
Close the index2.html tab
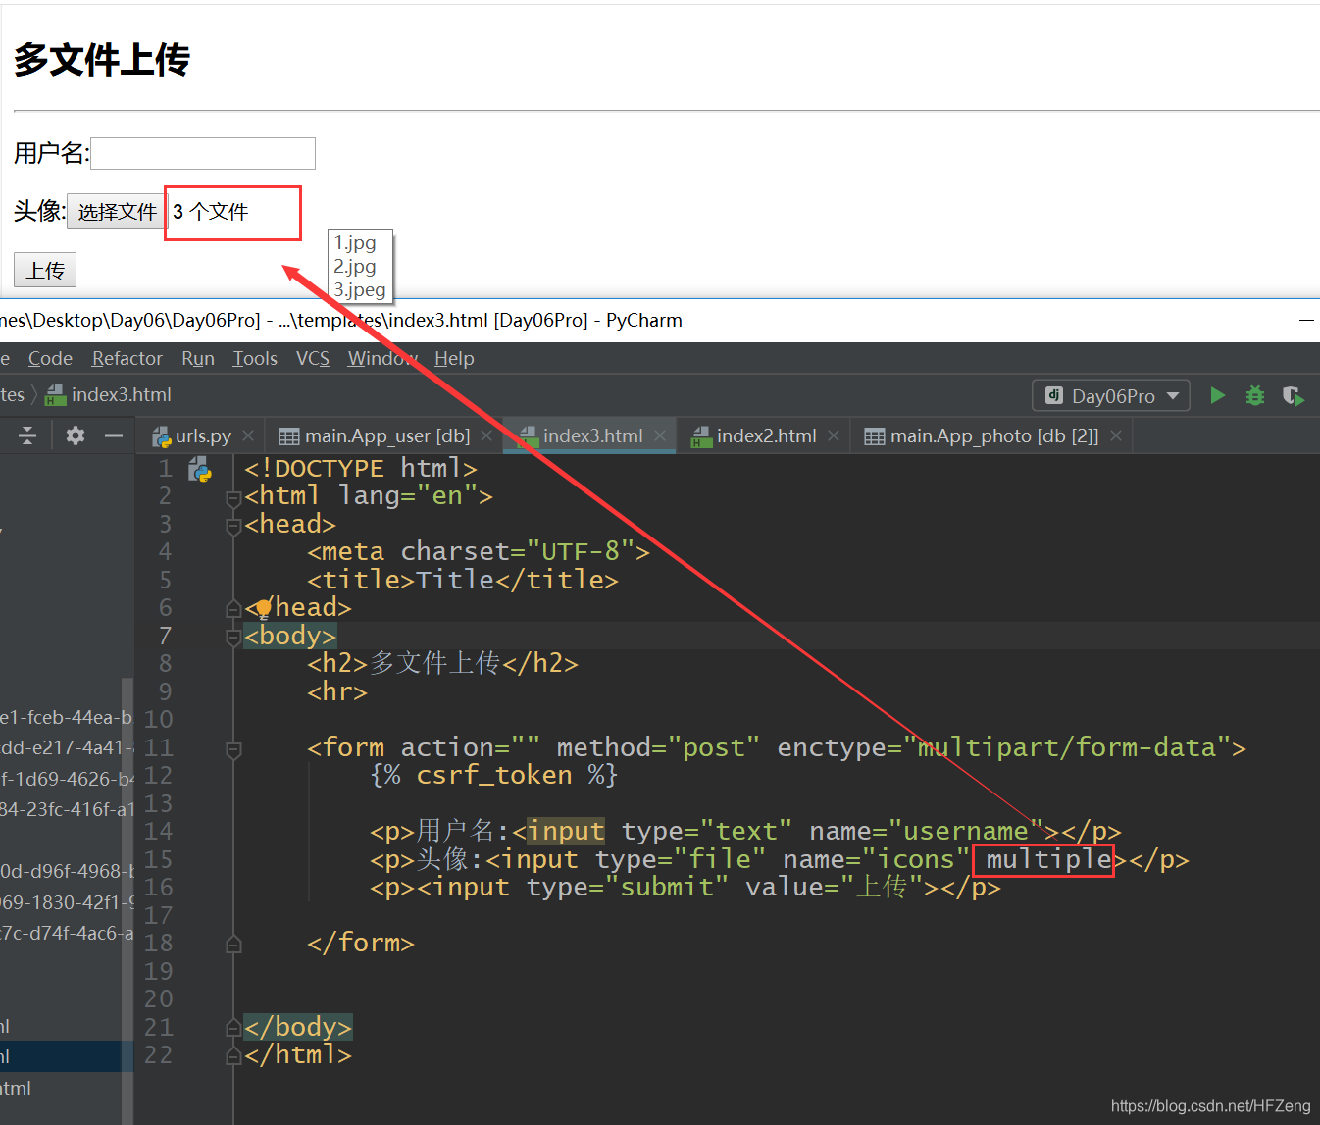(834, 435)
